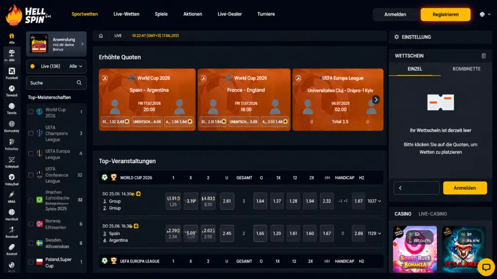Open the Sweet Rush Bonanza game thumbnail
Viewport: 497px width, 279px height.
[414, 249]
